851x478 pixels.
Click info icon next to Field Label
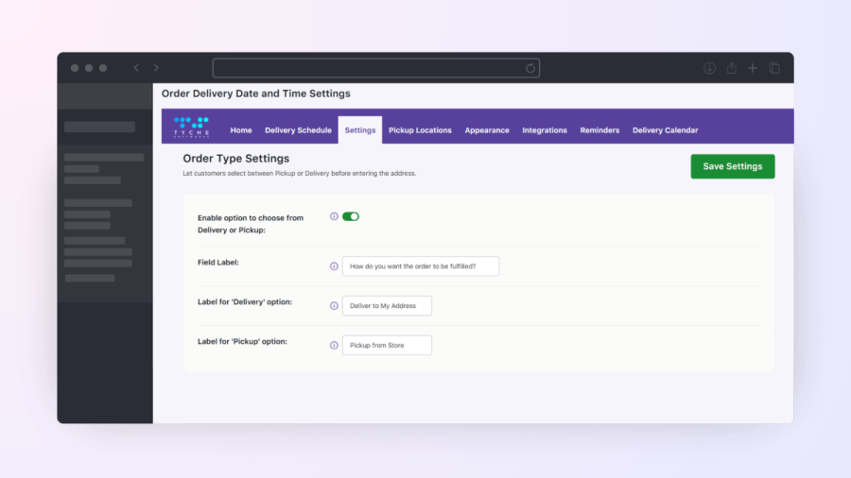[334, 266]
